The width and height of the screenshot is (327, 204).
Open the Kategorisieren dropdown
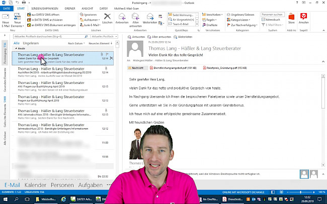click(238, 20)
